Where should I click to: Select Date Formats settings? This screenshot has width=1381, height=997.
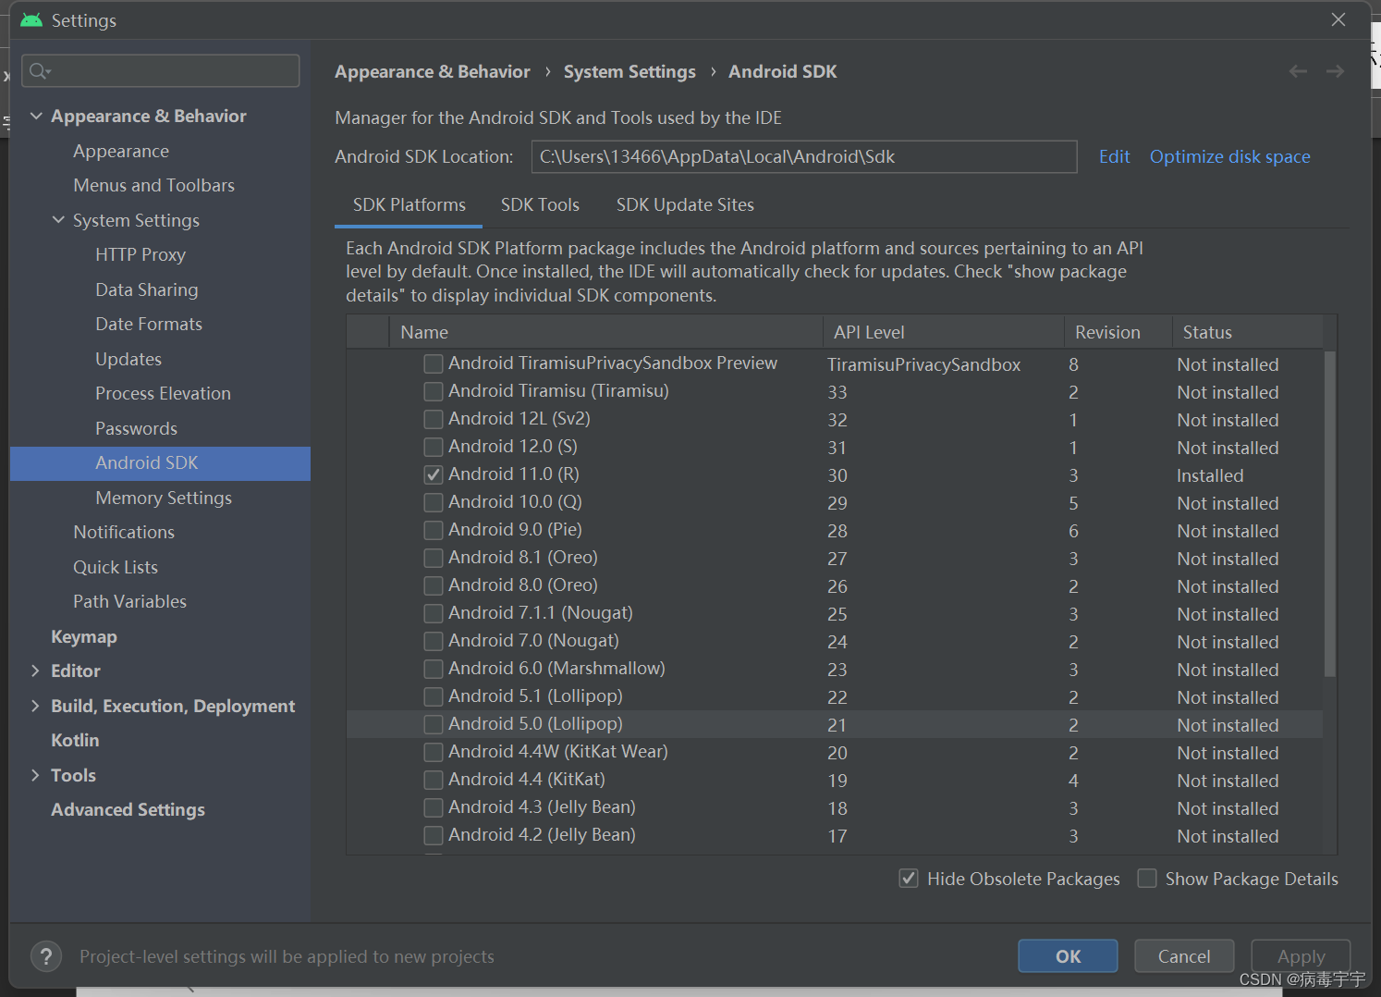[x=149, y=324]
